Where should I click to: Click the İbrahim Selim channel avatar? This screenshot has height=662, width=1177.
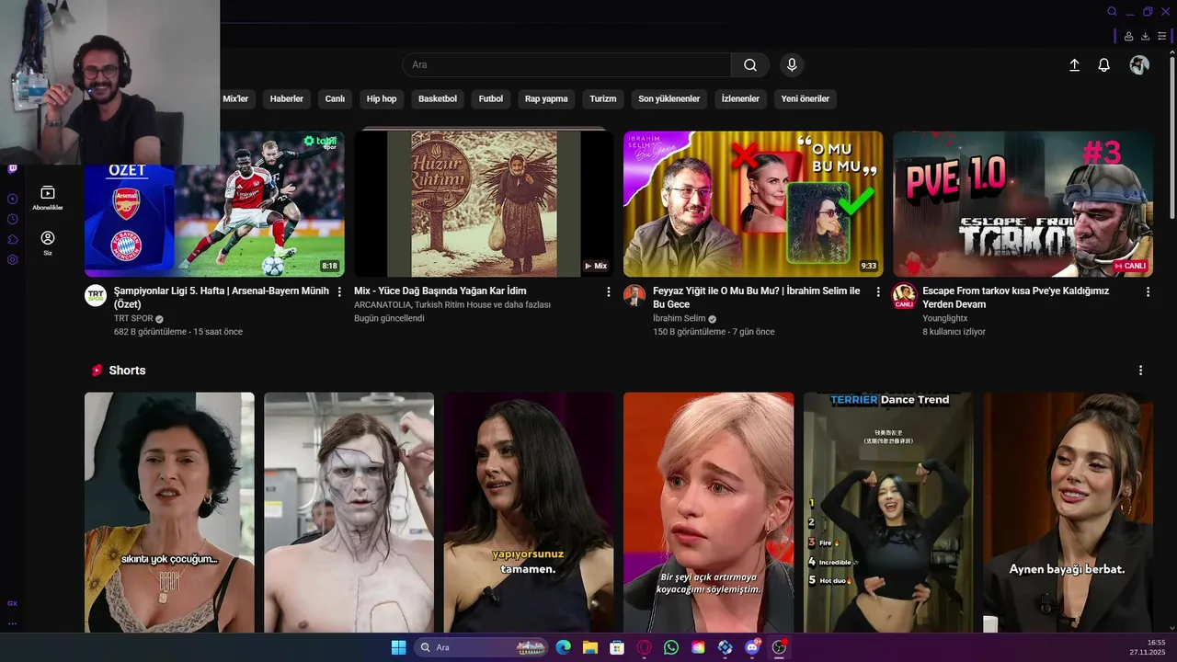[x=634, y=295]
